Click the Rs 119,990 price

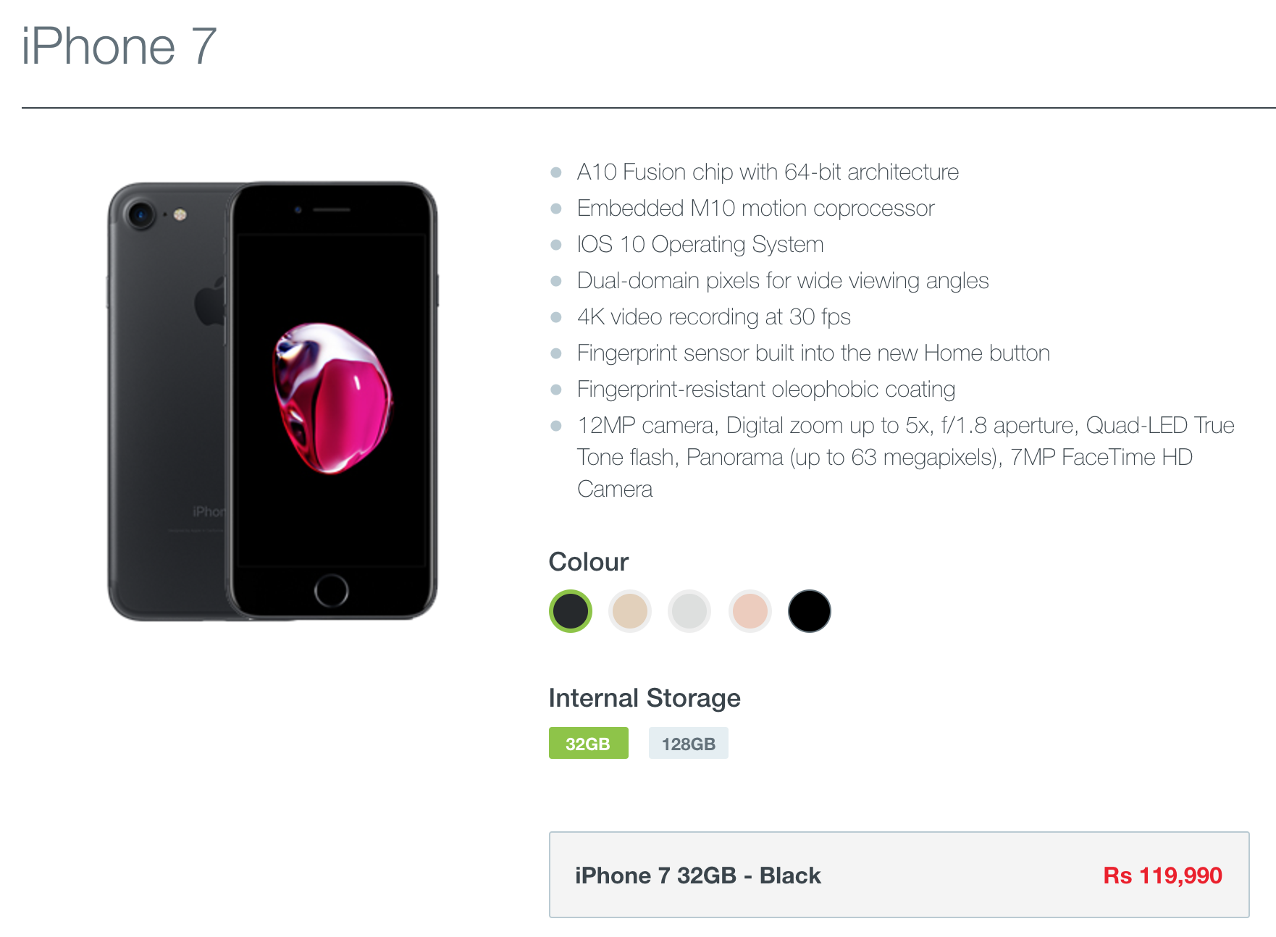tap(1162, 875)
